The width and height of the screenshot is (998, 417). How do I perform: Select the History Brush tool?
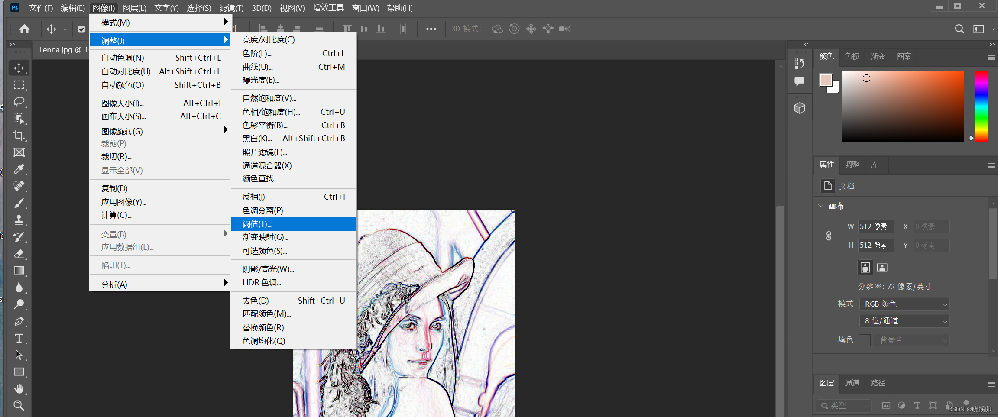click(x=19, y=237)
